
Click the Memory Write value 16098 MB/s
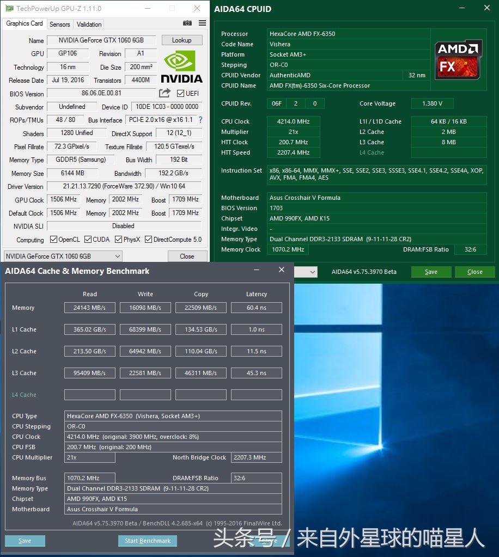click(145, 308)
